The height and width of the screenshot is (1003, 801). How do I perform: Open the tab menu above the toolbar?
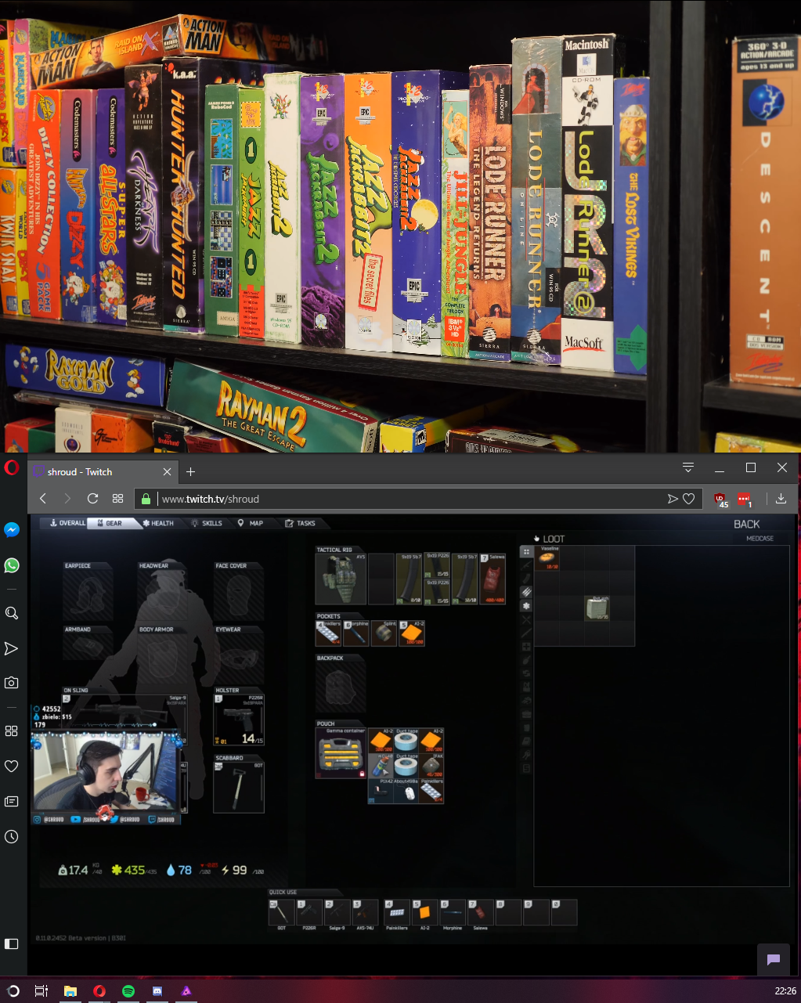[x=688, y=468]
